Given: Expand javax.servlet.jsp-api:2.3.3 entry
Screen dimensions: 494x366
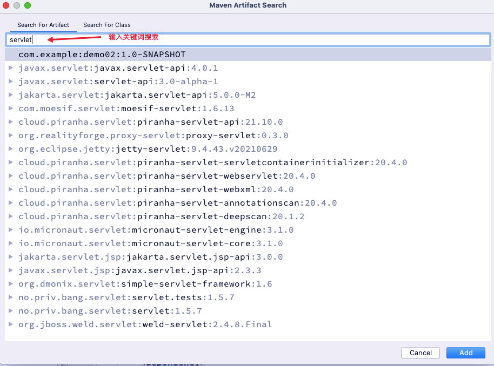Looking at the screenshot, I should pos(11,270).
